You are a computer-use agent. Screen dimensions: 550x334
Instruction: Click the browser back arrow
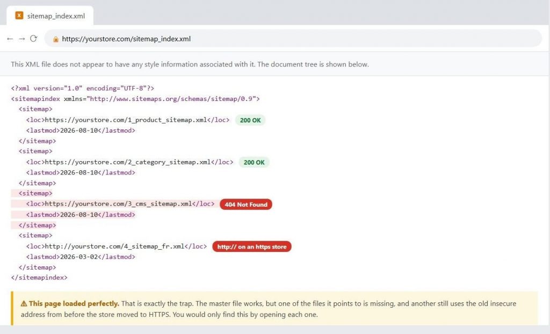click(x=10, y=39)
